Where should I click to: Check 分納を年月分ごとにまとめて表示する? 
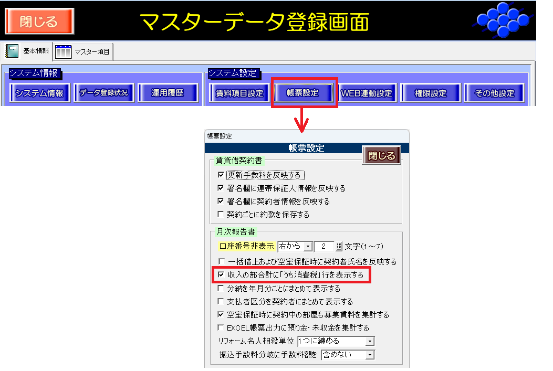coord(221,288)
